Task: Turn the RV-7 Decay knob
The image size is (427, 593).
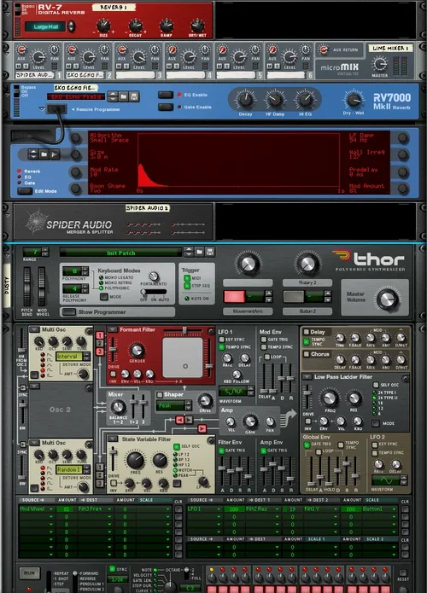Action: (x=135, y=26)
